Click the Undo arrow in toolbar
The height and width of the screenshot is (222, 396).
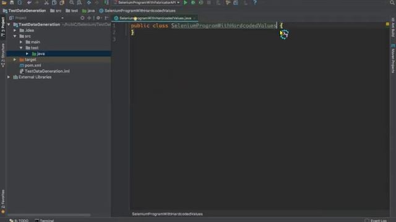(29, 2)
